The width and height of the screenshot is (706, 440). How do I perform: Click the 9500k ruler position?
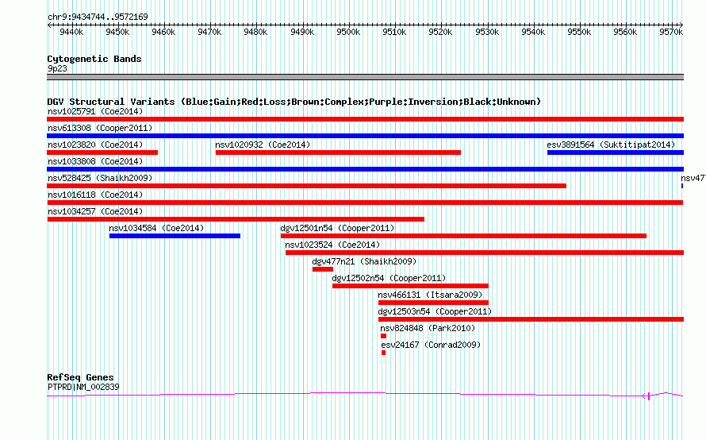(x=348, y=32)
